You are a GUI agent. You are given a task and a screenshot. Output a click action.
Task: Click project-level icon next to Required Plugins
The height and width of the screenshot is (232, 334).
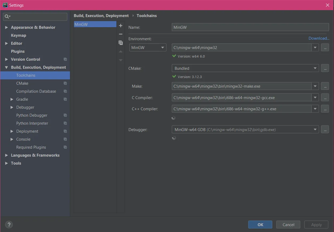click(x=65, y=147)
